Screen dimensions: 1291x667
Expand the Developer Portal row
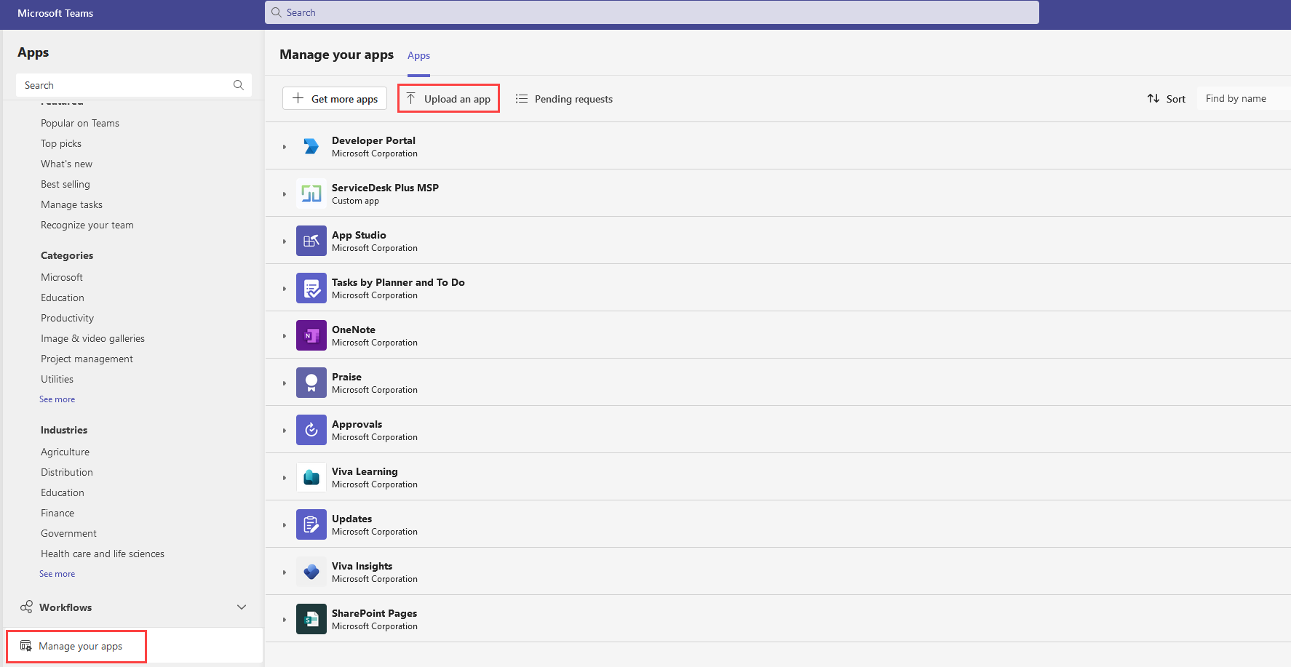point(285,147)
